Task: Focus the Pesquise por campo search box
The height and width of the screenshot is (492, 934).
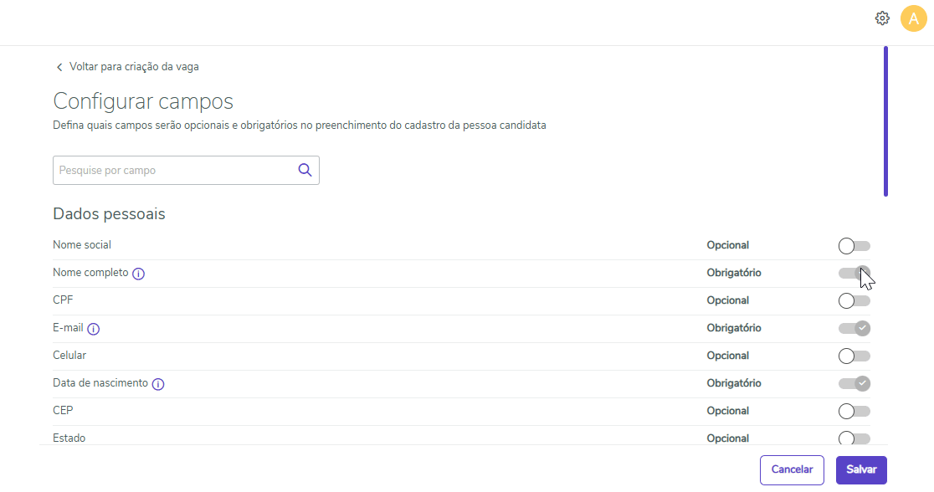Action: pyautogui.click(x=174, y=170)
